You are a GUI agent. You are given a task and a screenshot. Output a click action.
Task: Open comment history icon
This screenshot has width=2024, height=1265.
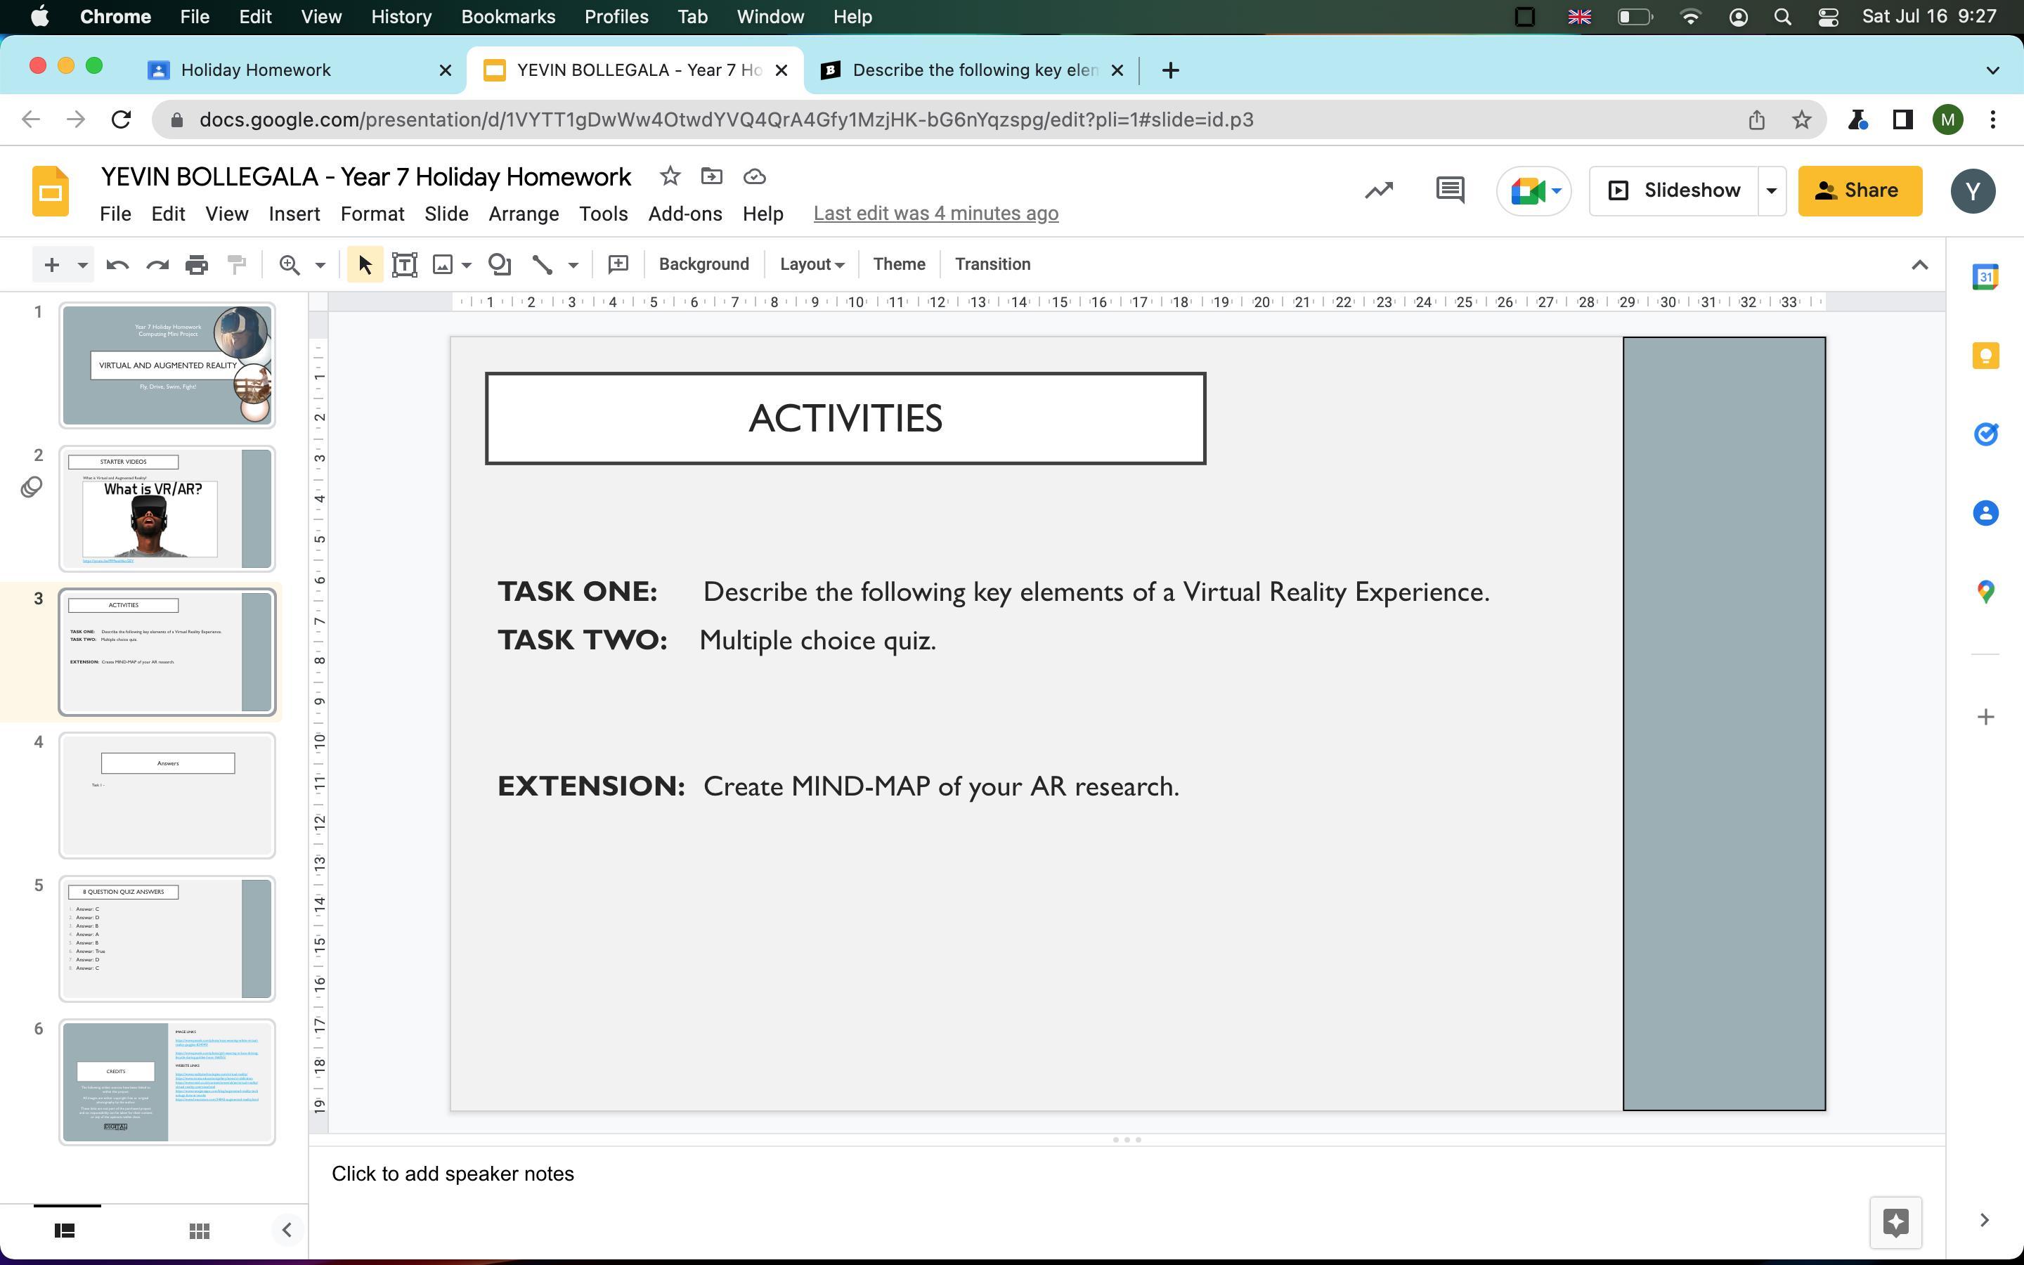click(x=1449, y=190)
